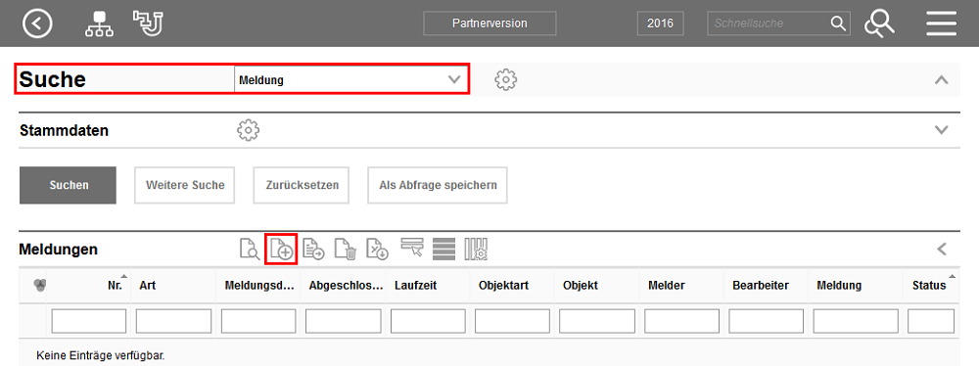
Task: Click the Objekt filter input
Action: click(x=597, y=321)
